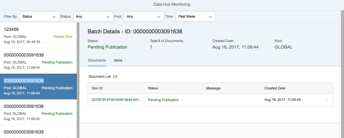Switch to the Documents tab

[97, 61]
